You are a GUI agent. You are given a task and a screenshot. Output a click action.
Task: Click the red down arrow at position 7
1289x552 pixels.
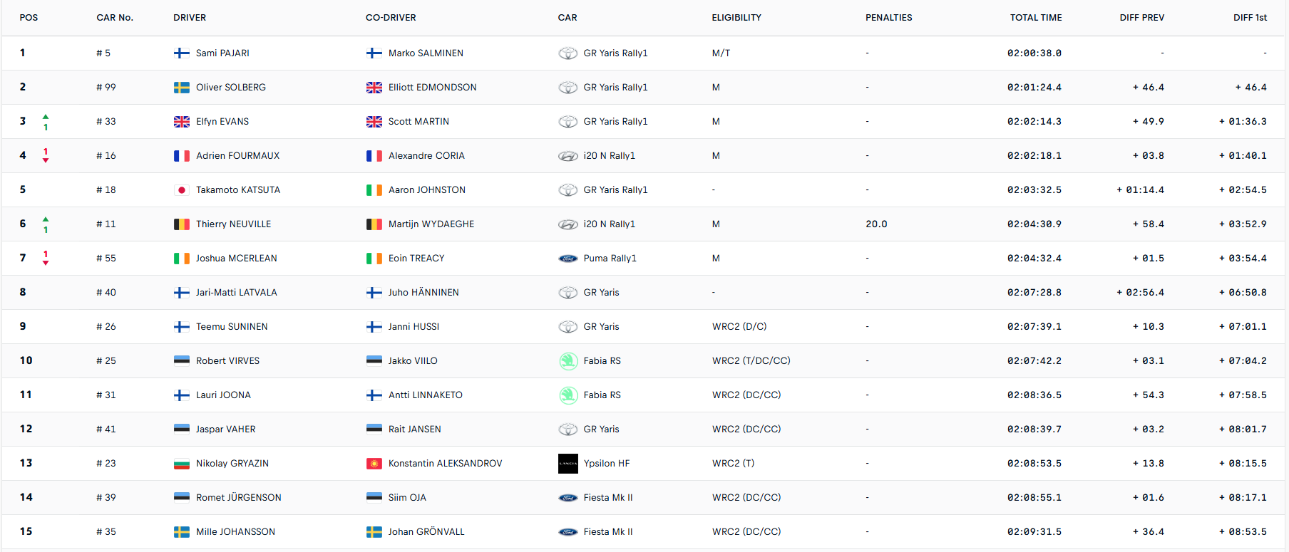pyautogui.click(x=46, y=263)
